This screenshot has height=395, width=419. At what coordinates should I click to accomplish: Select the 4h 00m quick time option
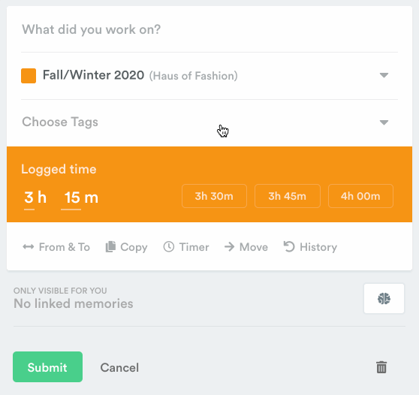pos(360,196)
